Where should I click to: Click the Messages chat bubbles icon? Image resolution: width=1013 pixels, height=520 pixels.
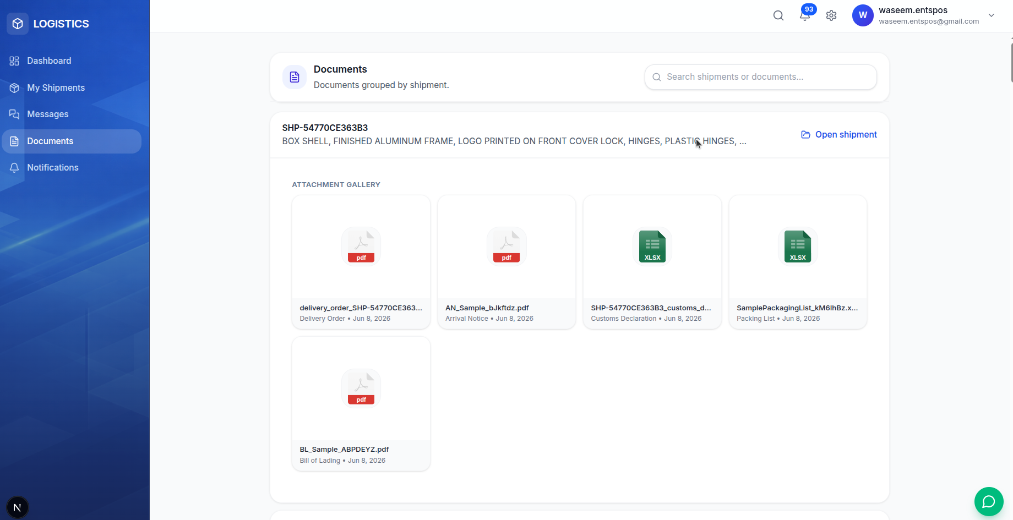(x=14, y=114)
